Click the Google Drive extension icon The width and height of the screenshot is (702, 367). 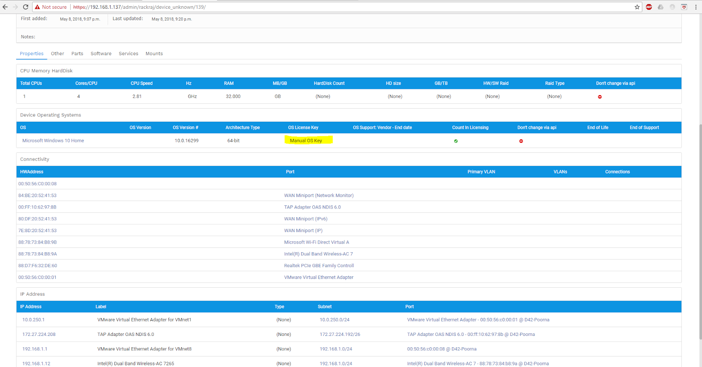(x=660, y=7)
